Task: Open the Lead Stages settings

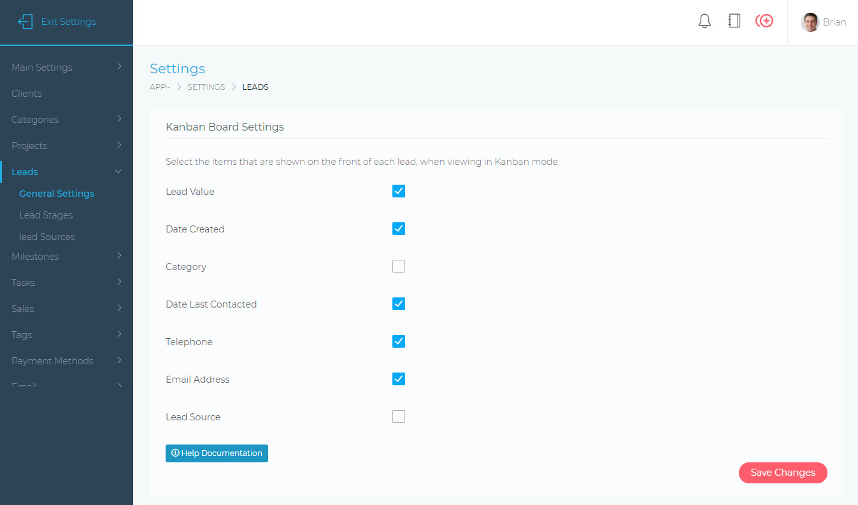Action: point(46,215)
